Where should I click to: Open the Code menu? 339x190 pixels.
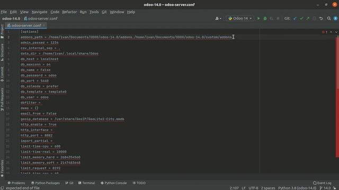tap(55, 12)
